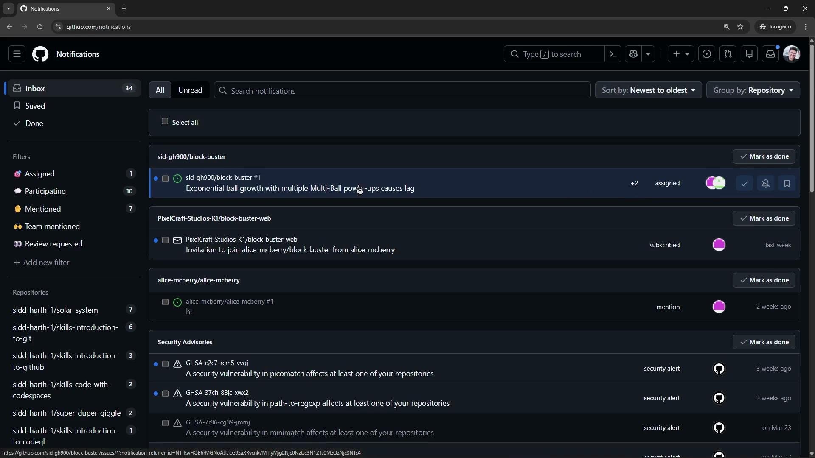
Task: Click Add new filter
Action: (x=41, y=263)
